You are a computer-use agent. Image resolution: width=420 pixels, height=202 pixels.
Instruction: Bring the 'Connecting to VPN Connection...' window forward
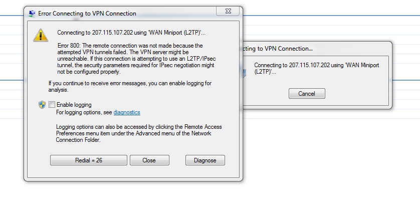278,49
